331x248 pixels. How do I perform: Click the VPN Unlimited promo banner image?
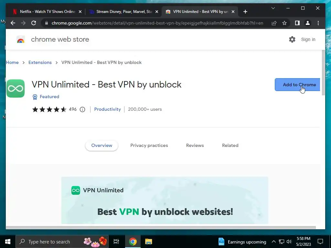pos(165,200)
